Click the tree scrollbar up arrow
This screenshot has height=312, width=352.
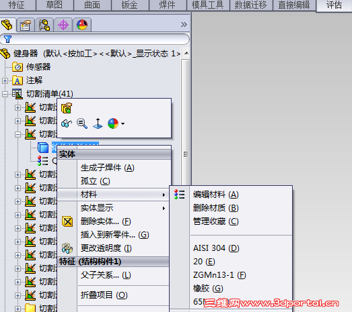[186, 53]
